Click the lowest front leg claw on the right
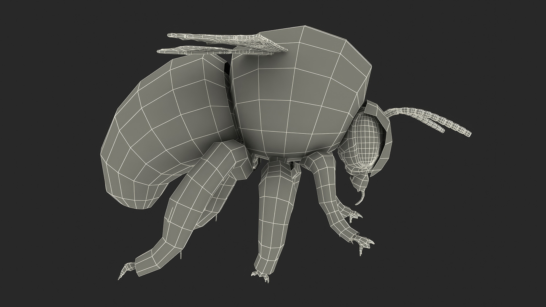Image resolution: width=546 pixels, height=307 pixels. click(x=364, y=244)
